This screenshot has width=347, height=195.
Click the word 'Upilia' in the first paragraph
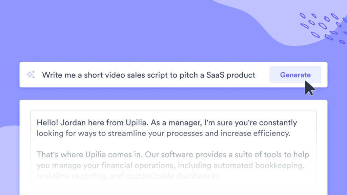pyautogui.click(x=137, y=123)
